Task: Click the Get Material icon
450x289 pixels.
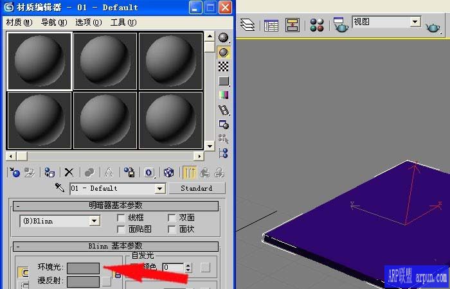Action: coord(14,172)
